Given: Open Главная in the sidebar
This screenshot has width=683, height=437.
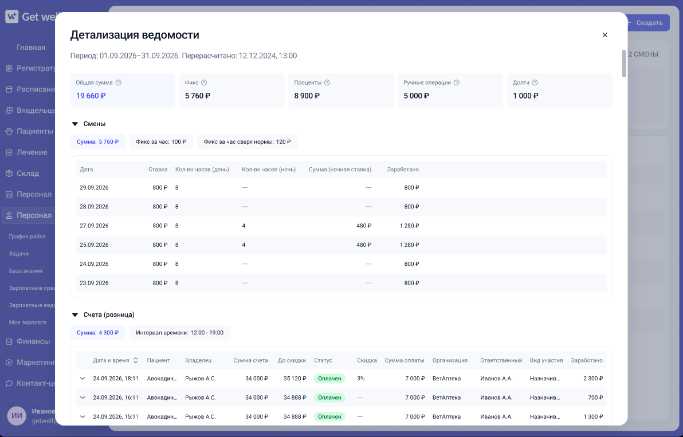Looking at the screenshot, I should pyautogui.click(x=31, y=48).
